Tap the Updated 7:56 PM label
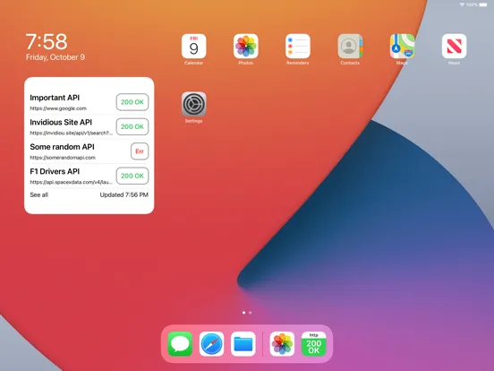The image size is (494, 371). (x=124, y=194)
